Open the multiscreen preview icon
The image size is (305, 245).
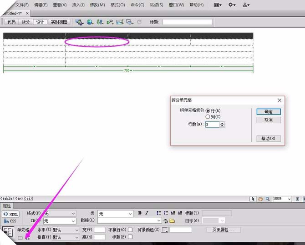[x=79, y=22]
